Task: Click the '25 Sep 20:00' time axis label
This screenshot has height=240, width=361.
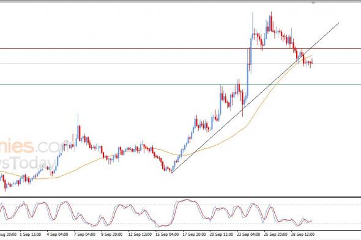Action: pyautogui.click(x=275, y=235)
